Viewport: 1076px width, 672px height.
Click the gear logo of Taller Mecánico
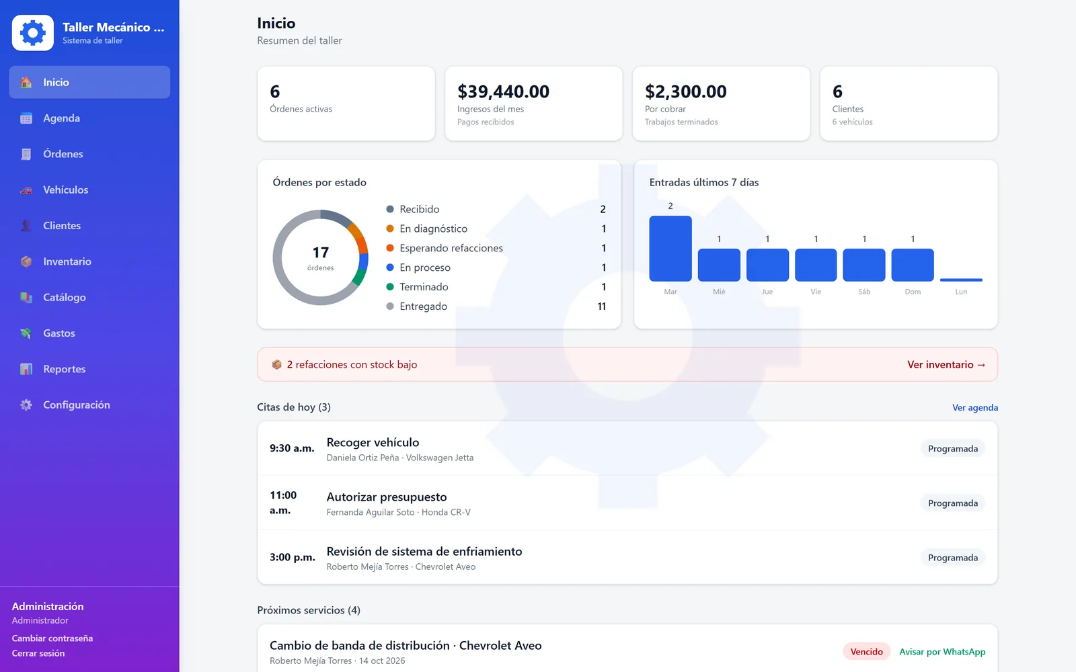pos(33,33)
